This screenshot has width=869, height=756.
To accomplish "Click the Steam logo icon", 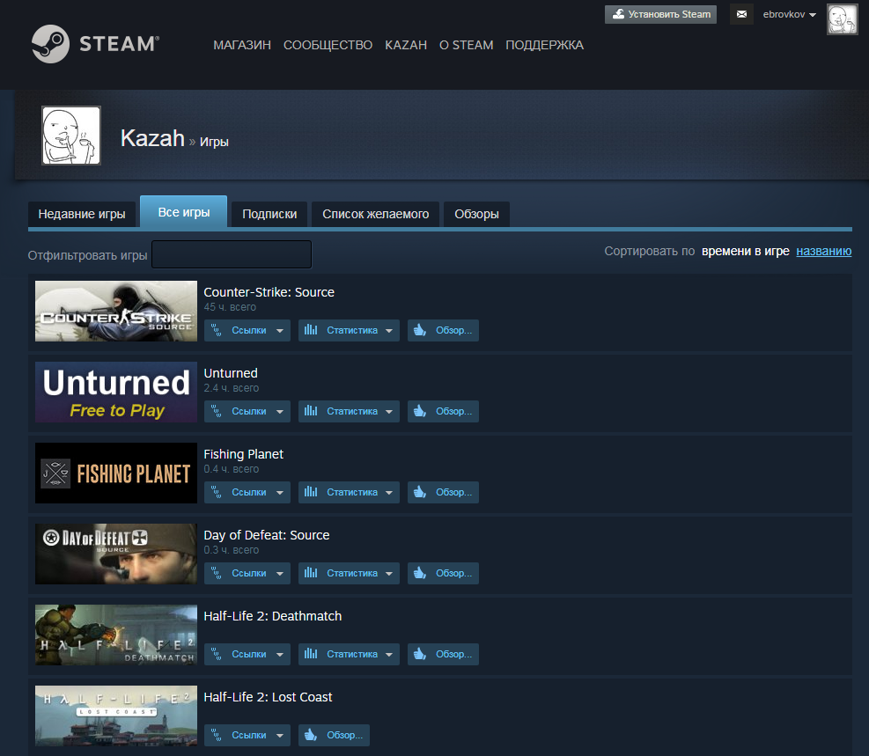I will pyautogui.click(x=50, y=44).
